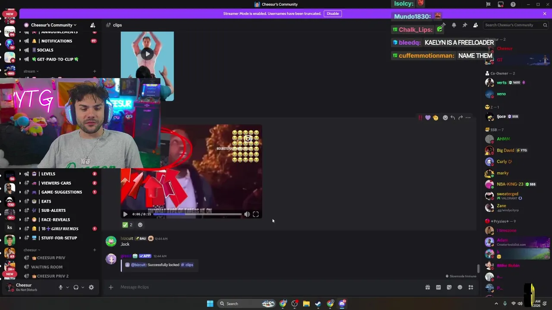Viewport: 552px width, 310px height.
Task: Open headphone output options dropdown arrow
Action: (83, 287)
